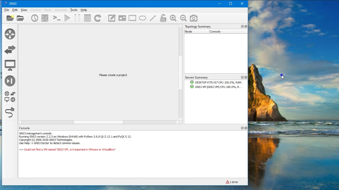Click the workspace scroll right arrow
Image resolution: width=339 pixels, height=190 pixels.
[x=177, y=122]
